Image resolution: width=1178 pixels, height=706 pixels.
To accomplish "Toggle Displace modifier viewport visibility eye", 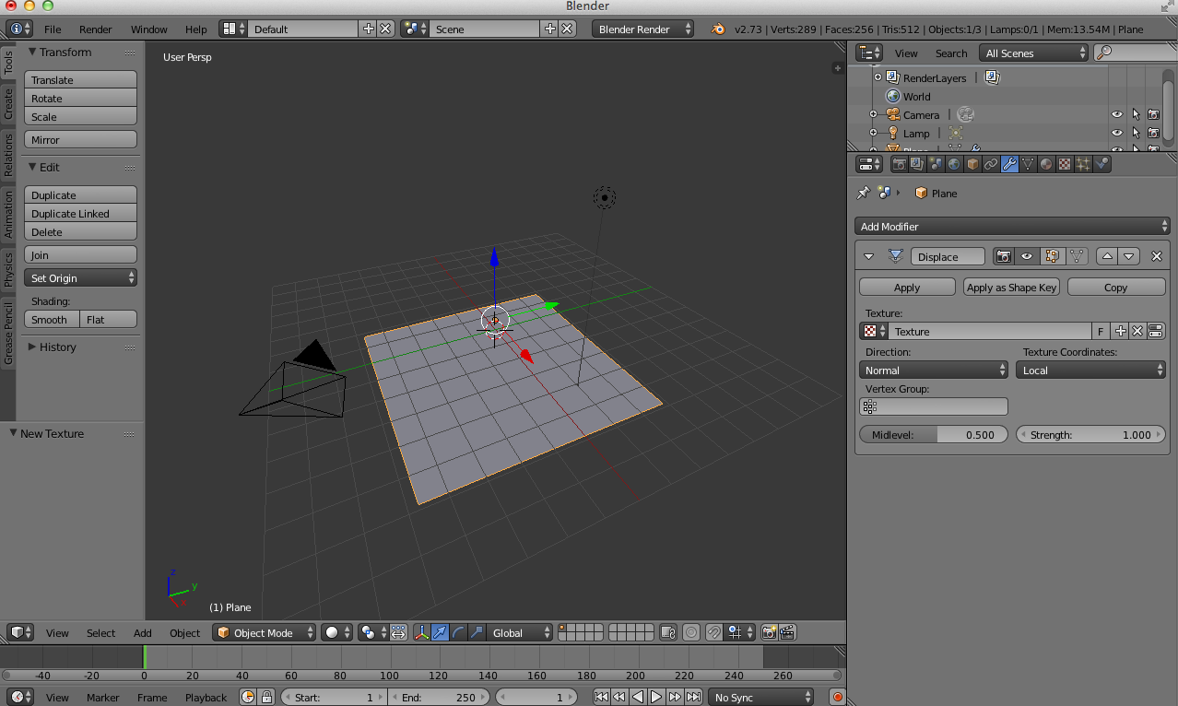I will tap(1026, 256).
